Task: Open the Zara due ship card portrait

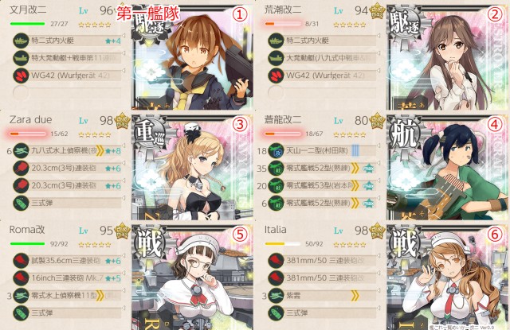Action: 192,168
